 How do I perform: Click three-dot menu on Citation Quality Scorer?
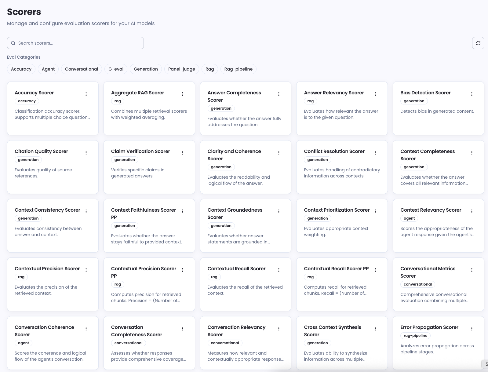(x=86, y=153)
